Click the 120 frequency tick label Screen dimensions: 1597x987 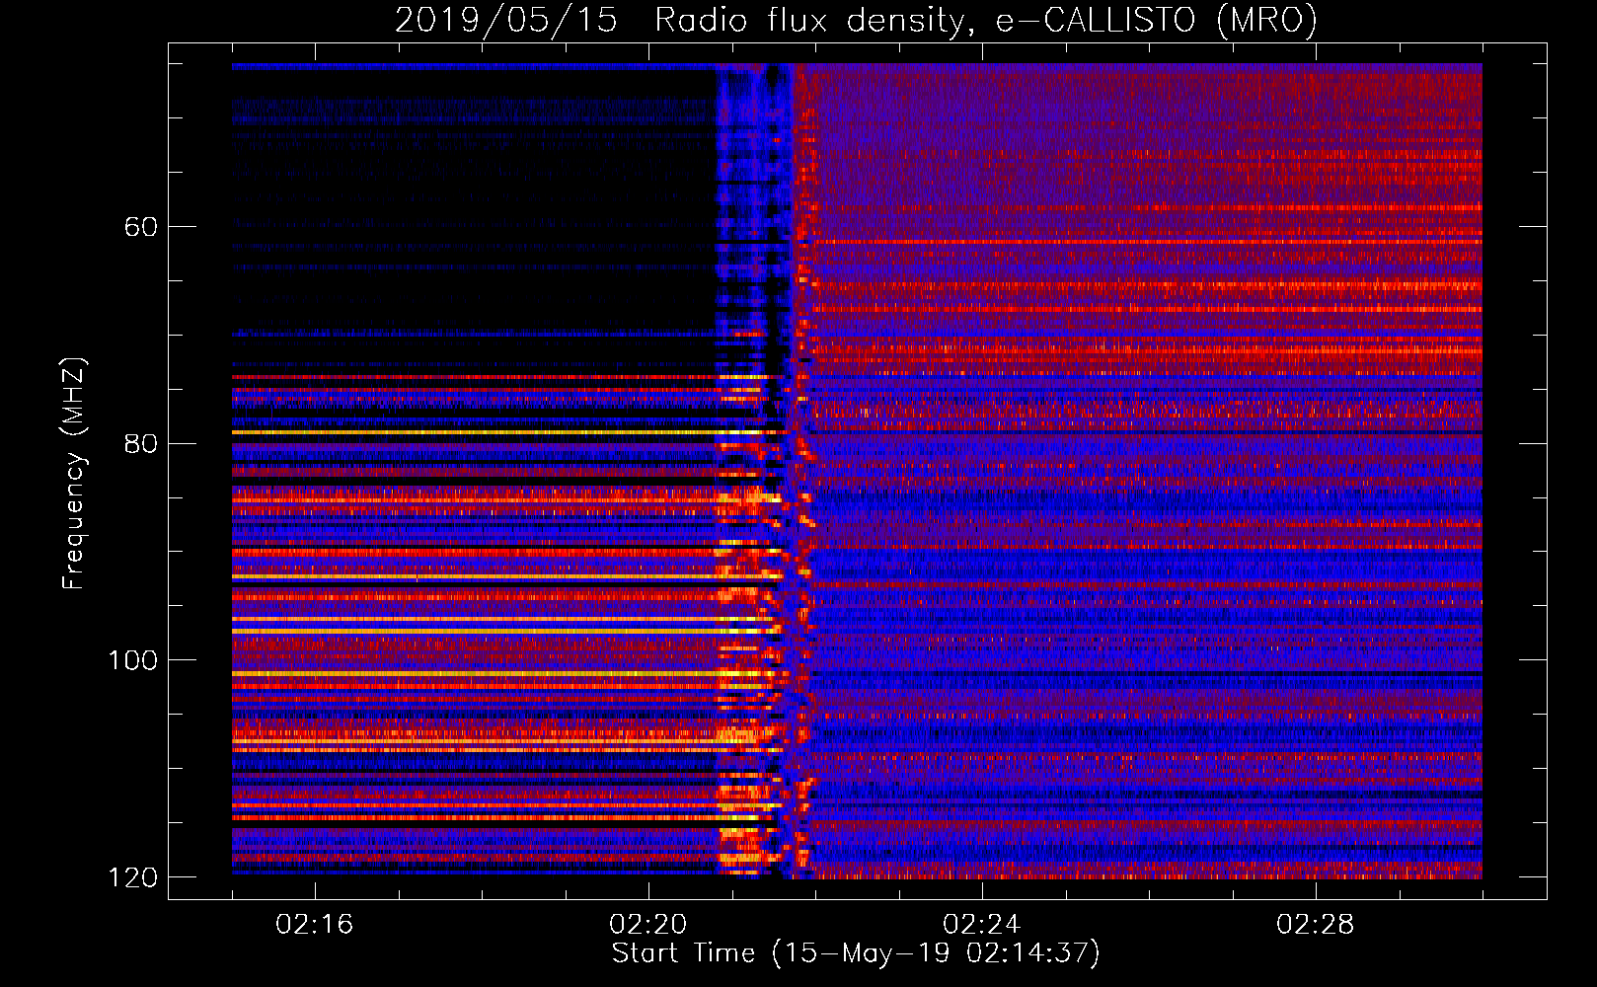[x=133, y=877]
